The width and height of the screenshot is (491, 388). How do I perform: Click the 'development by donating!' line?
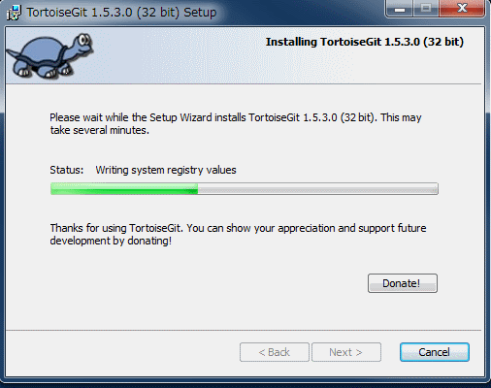tap(111, 241)
